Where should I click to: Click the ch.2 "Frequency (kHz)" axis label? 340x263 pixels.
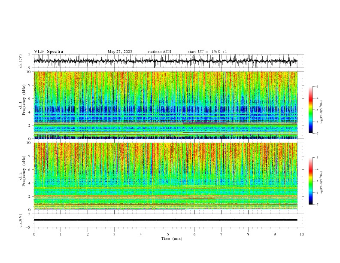click(24, 171)
